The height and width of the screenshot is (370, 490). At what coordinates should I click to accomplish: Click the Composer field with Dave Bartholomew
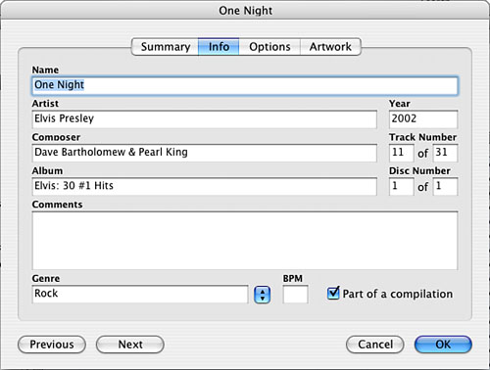[x=205, y=153]
